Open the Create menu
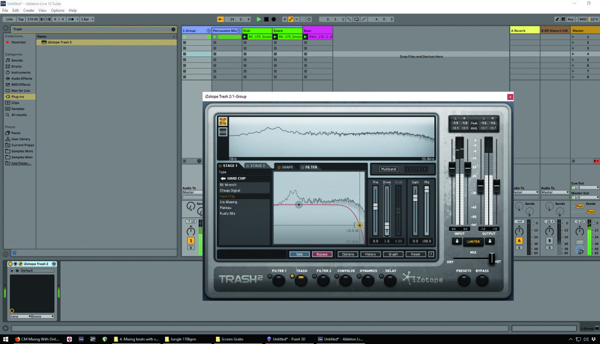This screenshot has height=344, width=600. 28,10
